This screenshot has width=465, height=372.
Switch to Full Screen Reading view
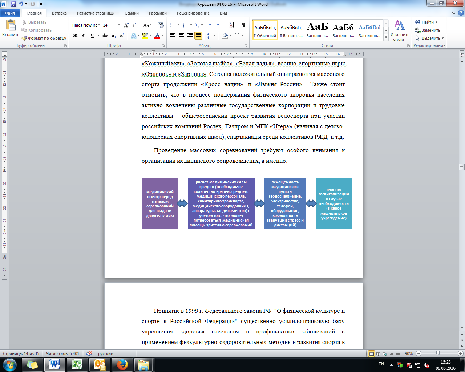[x=379, y=353]
